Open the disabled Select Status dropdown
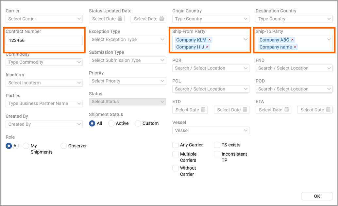Image resolution: width=338 pixels, height=206 pixels. [127, 102]
